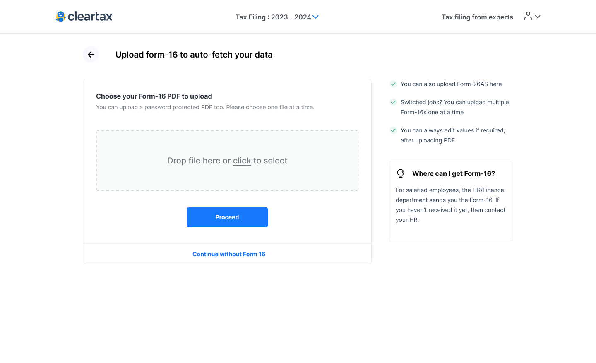Viewport: 596px width, 363px height.
Task: Click the 'For salaried employees' paragraph
Action: tap(451, 205)
